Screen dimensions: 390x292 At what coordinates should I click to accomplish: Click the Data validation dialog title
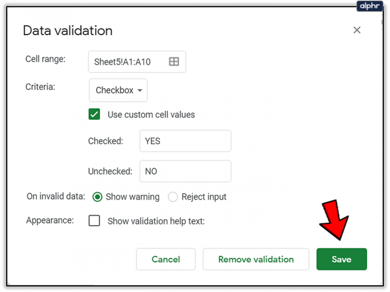pyautogui.click(x=67, y=30)
